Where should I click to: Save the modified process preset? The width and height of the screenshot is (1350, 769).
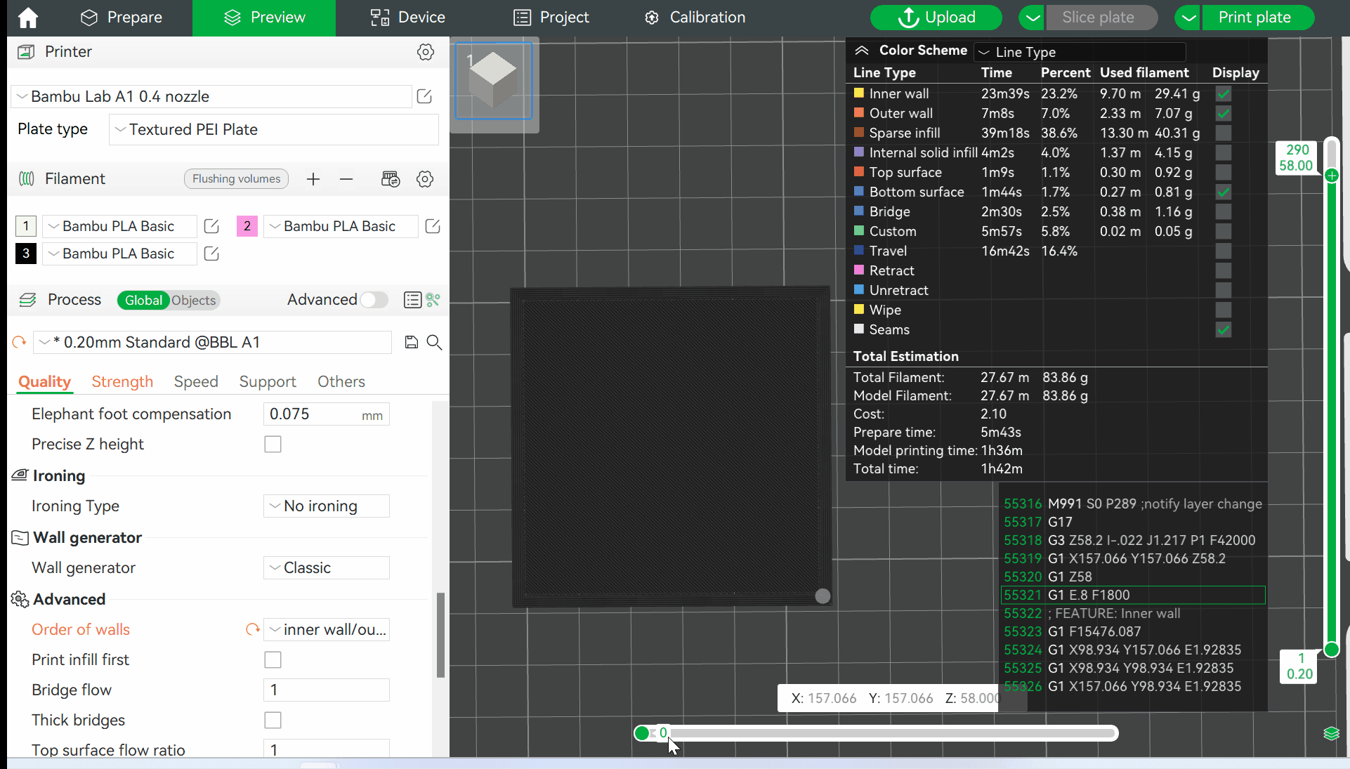(x=412, y=342)
